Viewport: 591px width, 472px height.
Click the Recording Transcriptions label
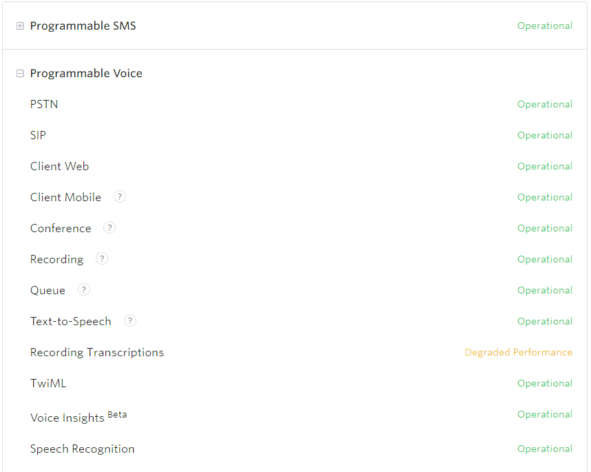pos(97,352)
